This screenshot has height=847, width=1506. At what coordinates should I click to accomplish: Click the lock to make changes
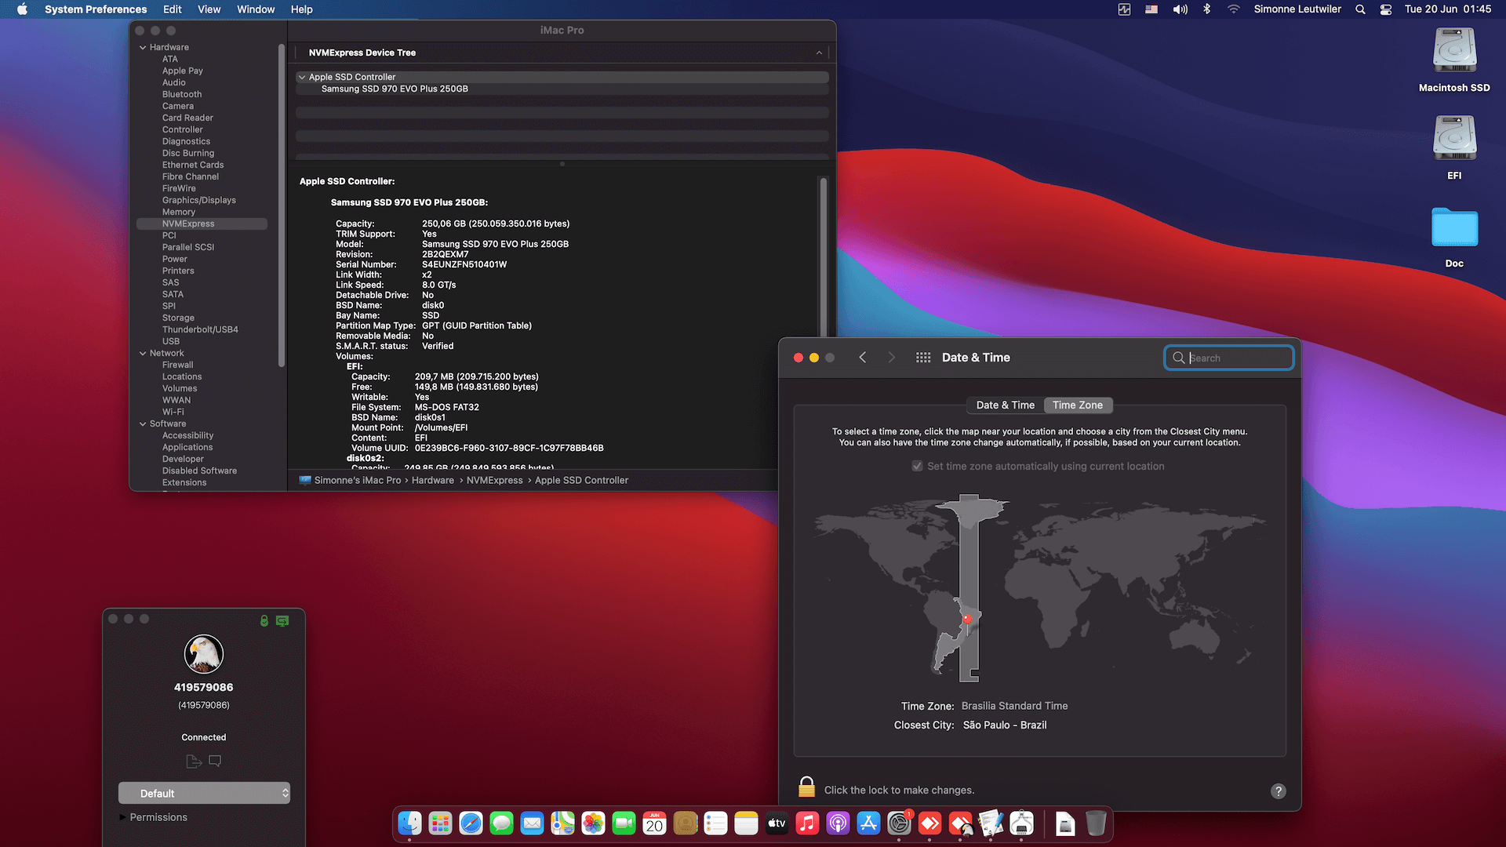pyautogui.click(x=806, y=787)
